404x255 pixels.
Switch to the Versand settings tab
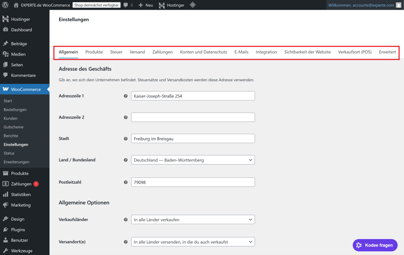(137, 52)
